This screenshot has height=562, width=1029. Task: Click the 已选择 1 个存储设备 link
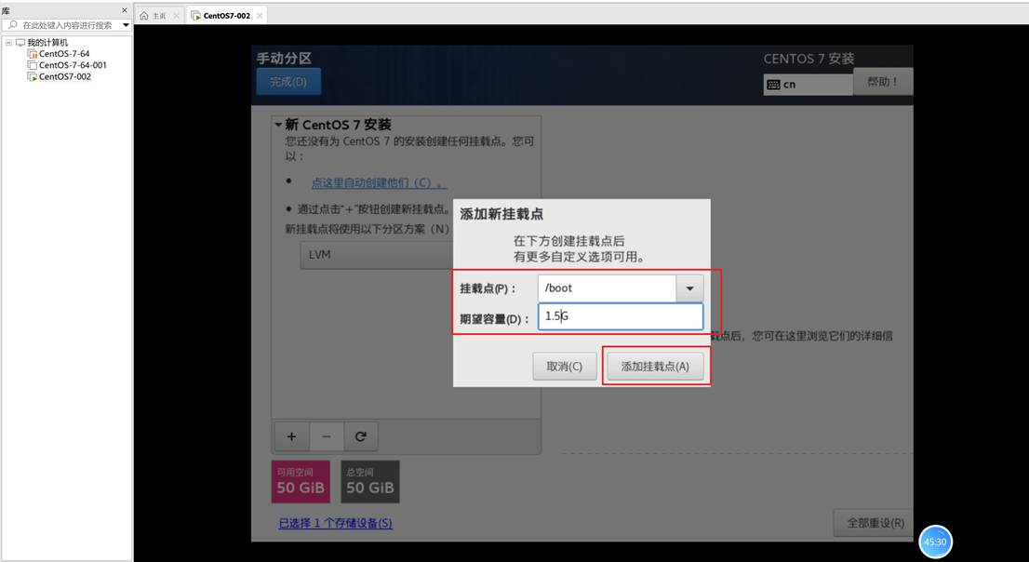335,523
